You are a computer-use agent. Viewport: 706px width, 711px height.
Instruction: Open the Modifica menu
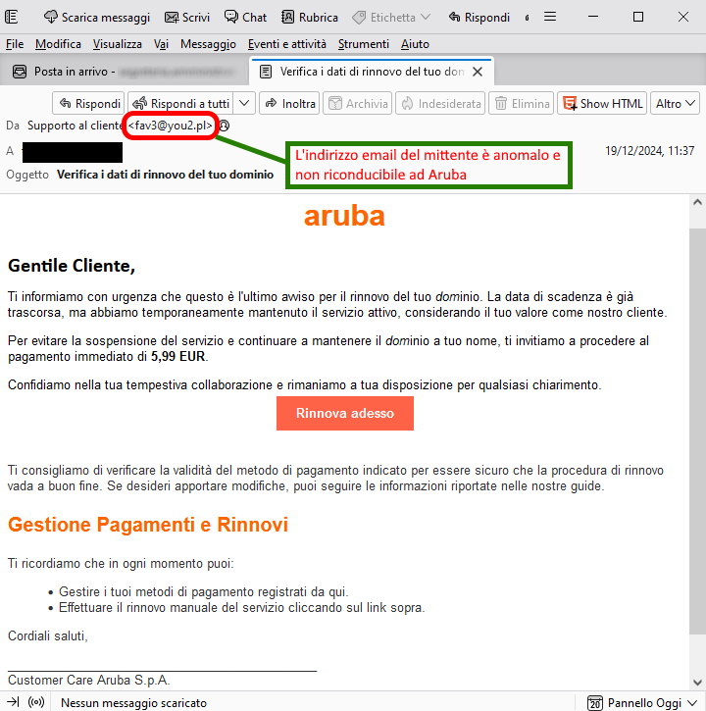coord(58,44)
